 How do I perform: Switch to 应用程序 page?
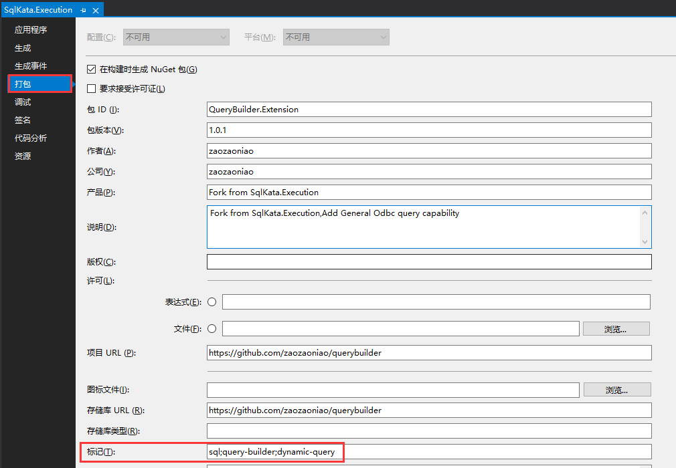pos(31,29)
